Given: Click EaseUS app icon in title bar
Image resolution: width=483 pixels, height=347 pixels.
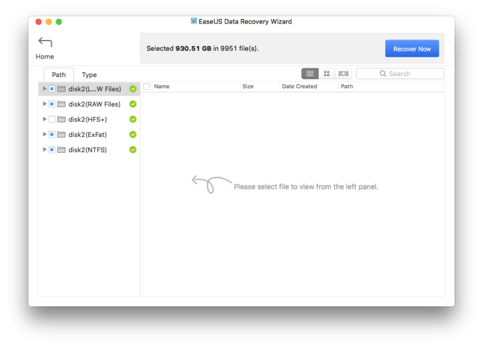Looking at the screenshot, I should (x=194, y=21).
